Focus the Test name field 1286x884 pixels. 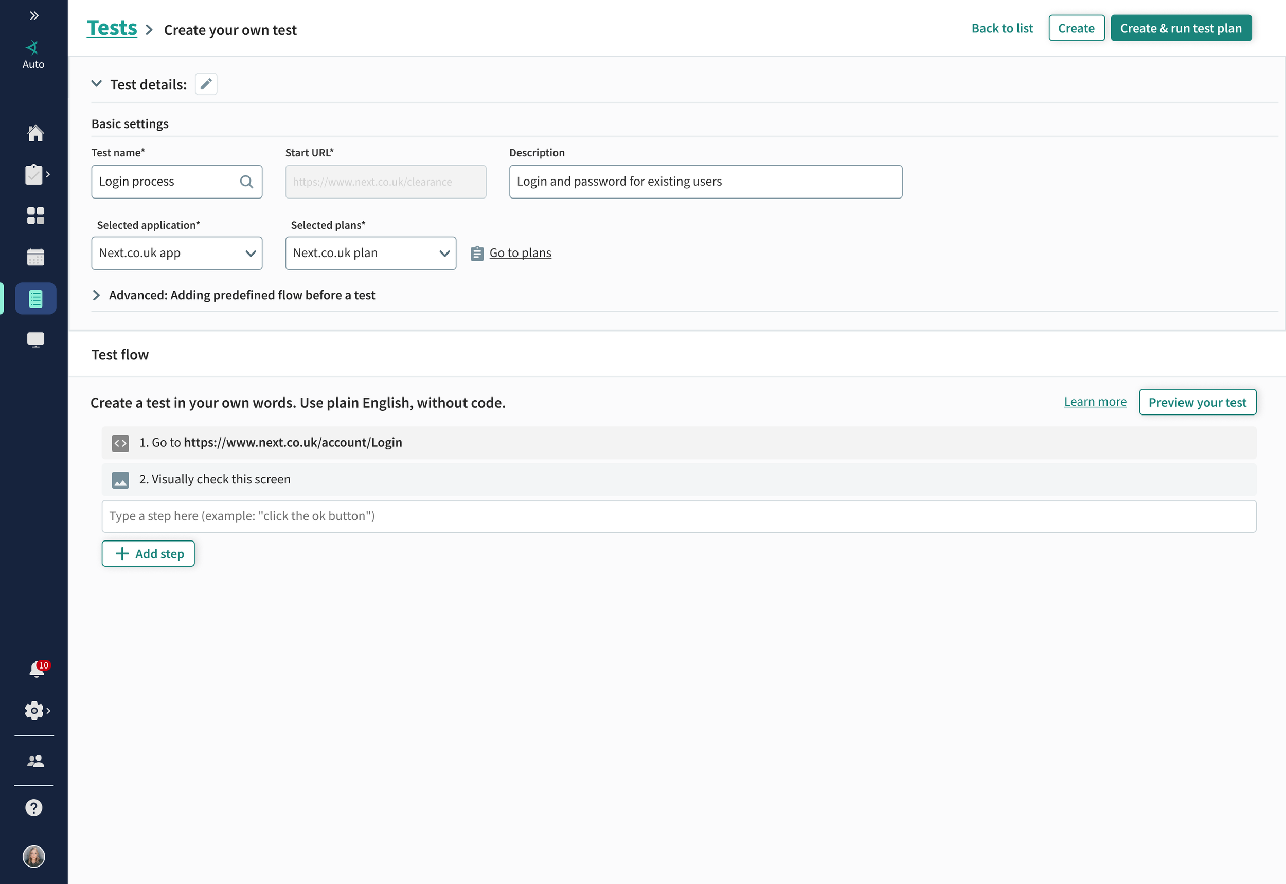177,182
